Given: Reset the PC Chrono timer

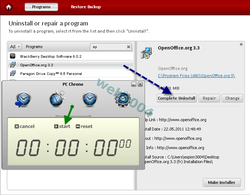Looking at the screenshot, I should tap(84, 126).
